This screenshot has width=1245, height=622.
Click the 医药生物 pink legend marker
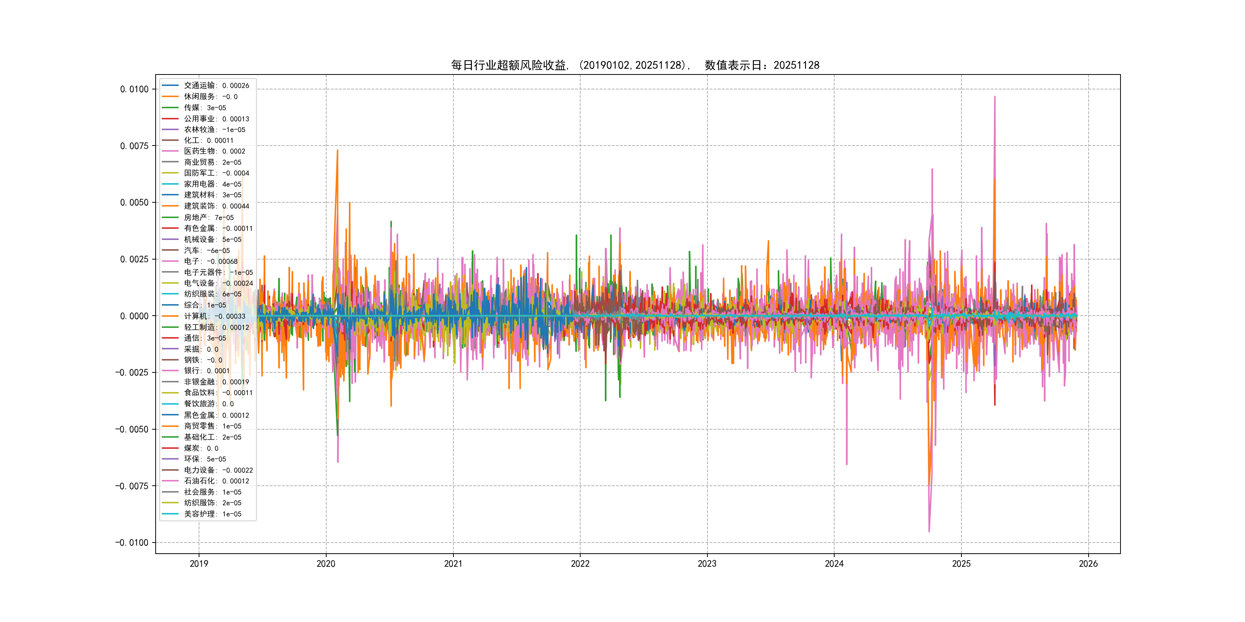click(170, 151)
